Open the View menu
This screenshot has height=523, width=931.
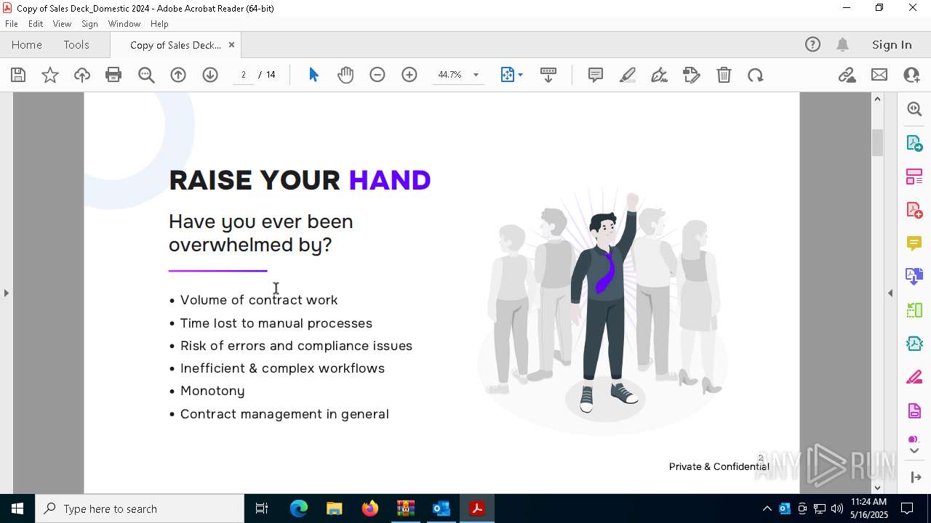click(62, 24)
